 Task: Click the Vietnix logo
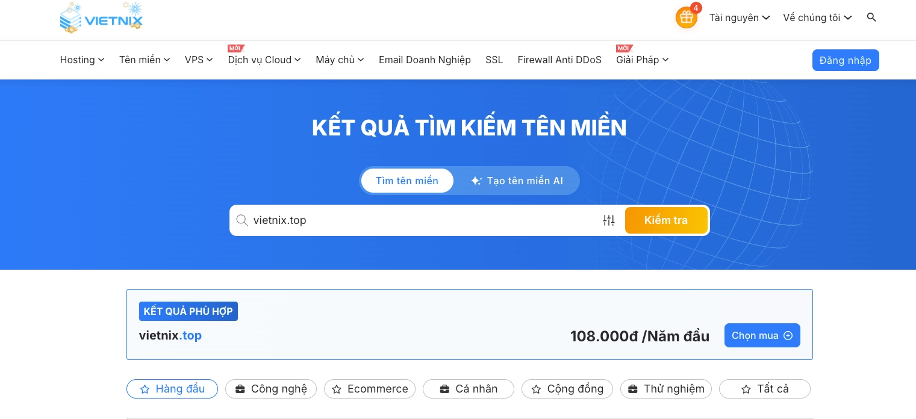101,17
